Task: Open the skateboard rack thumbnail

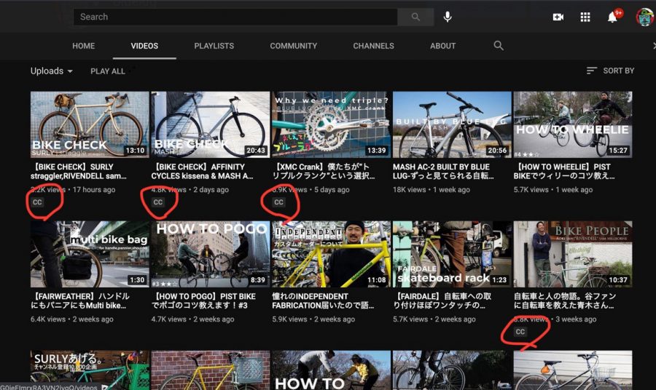Action: (x=452, y=254)
